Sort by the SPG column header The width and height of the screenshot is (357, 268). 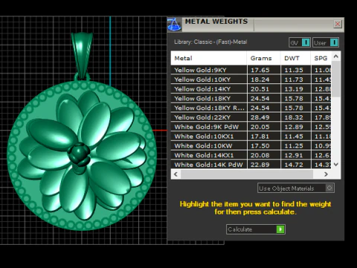[321, 58]
